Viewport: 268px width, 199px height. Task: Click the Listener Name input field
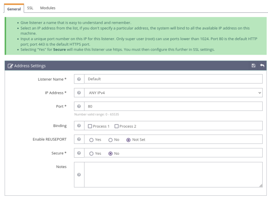coord(173,79)
